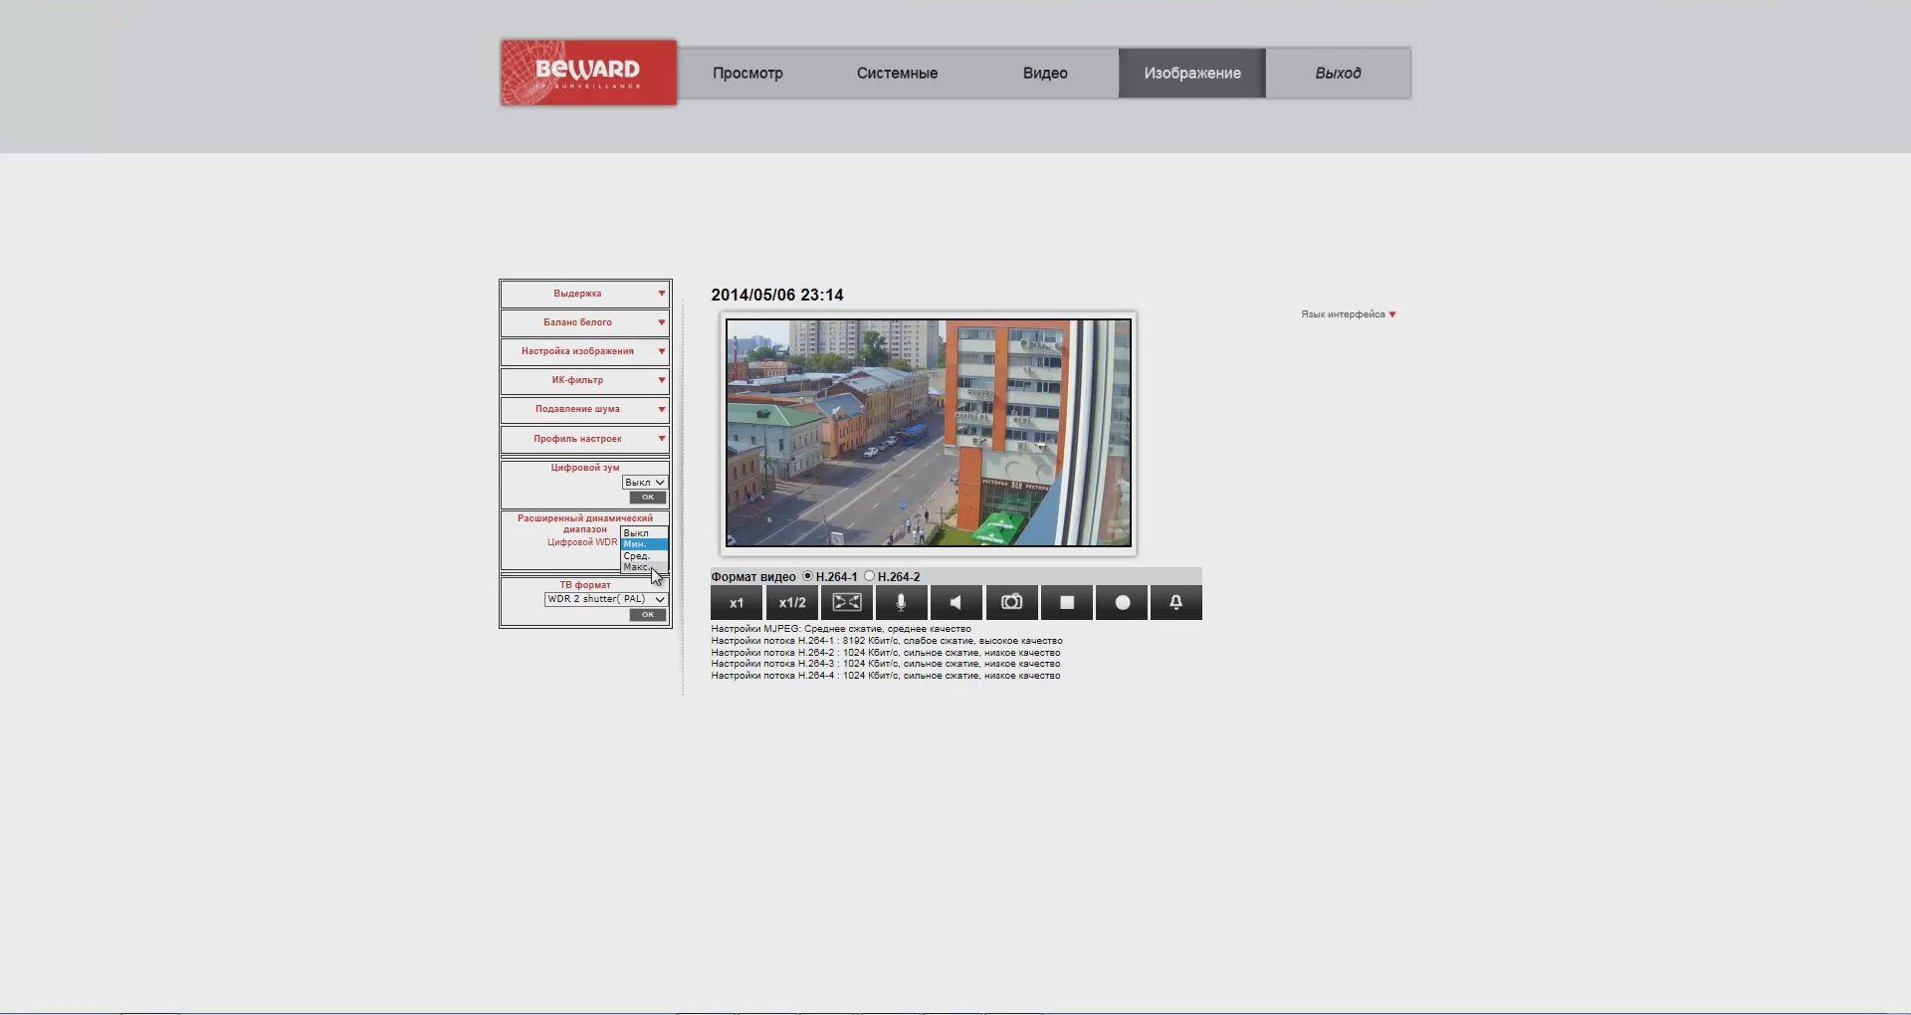Click the alarm bell icon

click(x=1175, y=603)
